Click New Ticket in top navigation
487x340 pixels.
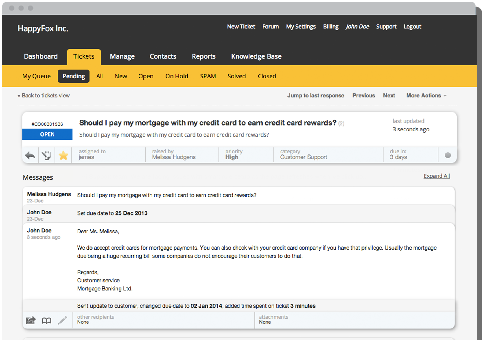tap(241, 27)
